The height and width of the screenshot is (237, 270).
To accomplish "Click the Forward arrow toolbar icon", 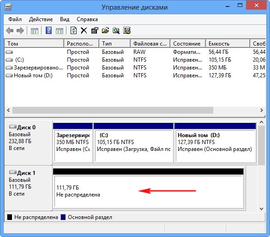I will click(x=20, y=31).
